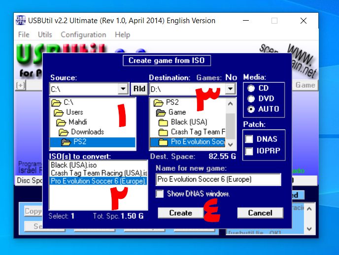Open the Destination drive dropdown
The image size is (339, 255).
[230, 89]
